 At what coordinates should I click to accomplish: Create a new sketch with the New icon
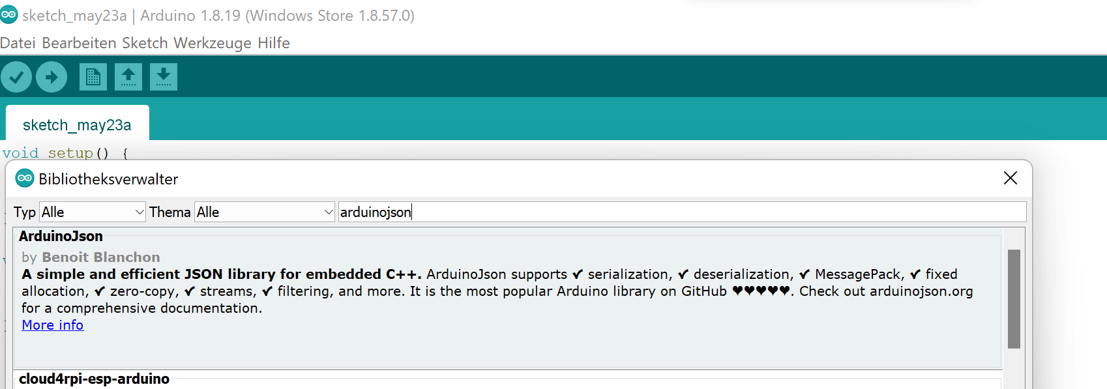pyautogui.click(x=93, y=77)
